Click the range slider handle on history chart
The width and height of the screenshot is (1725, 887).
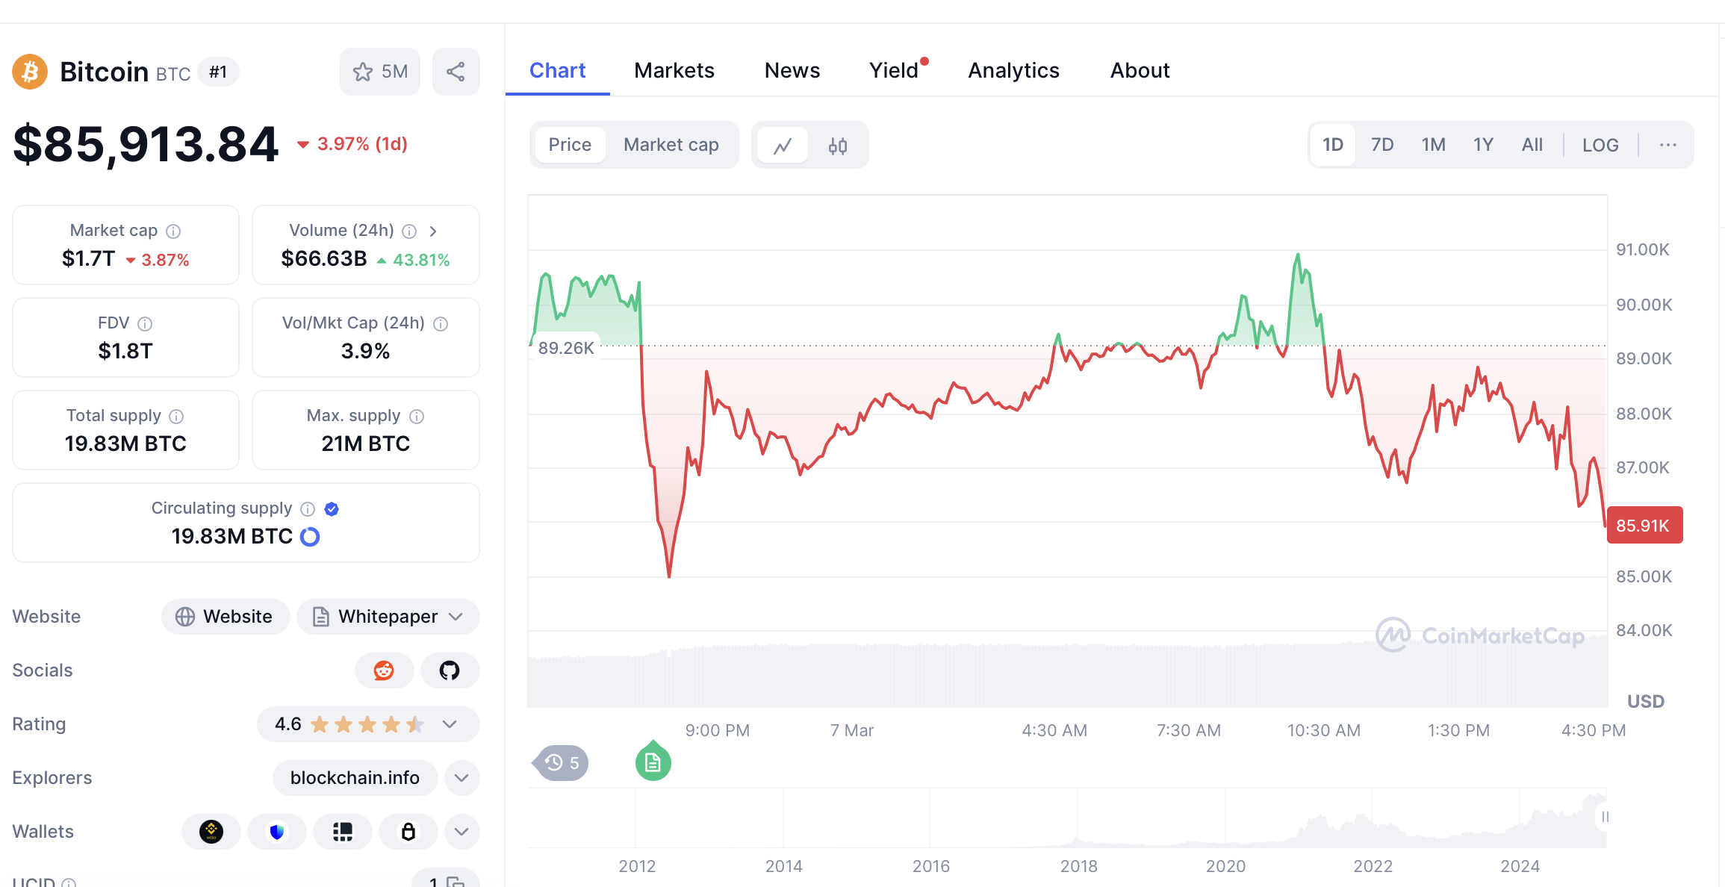click(1605, 817)
